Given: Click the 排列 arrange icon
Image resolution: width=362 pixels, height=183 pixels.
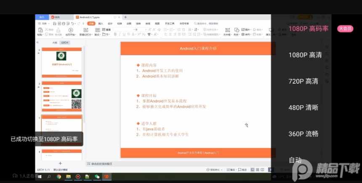Looking at the screenshot, I should (x=243, y=34).
